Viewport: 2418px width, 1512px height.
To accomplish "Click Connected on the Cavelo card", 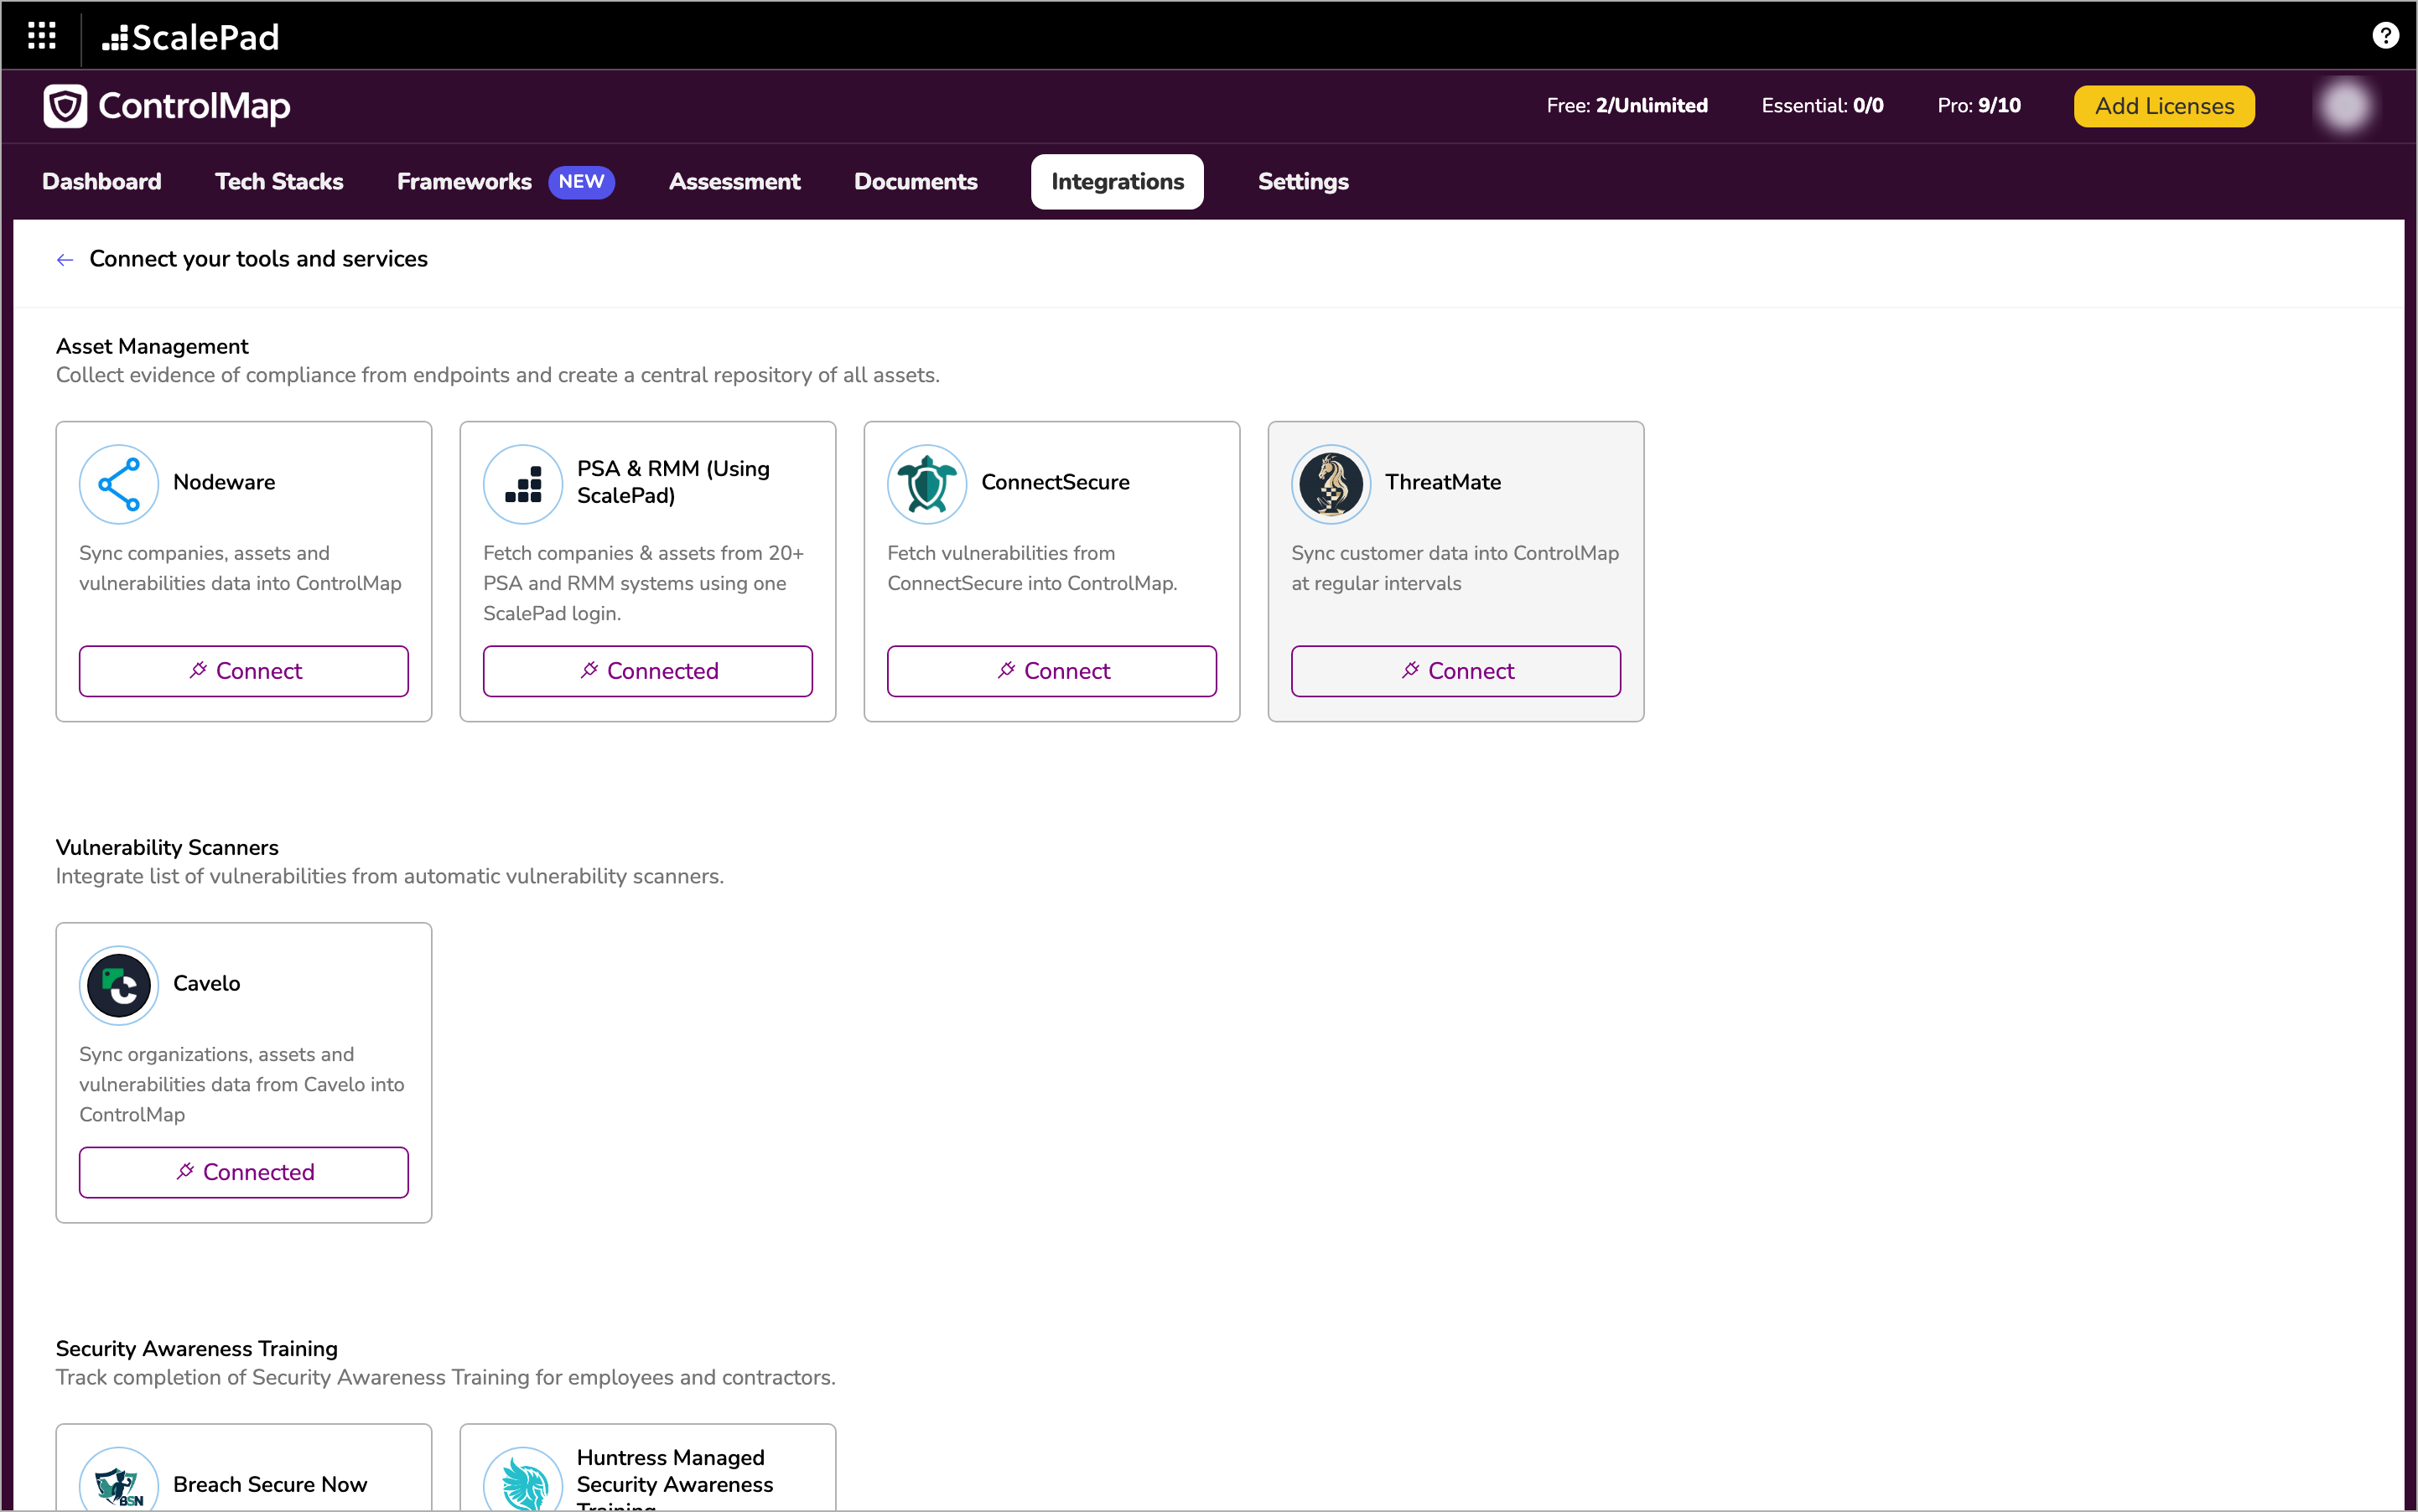I will click(x=244, y=1172).
